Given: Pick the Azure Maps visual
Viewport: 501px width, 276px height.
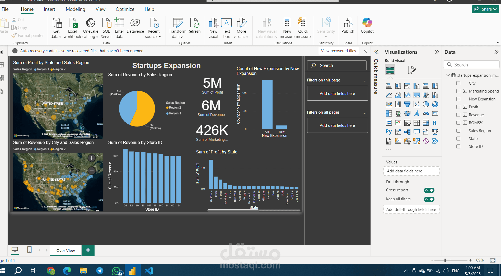Looking at the screenshot, I should [x=416, y=114].
